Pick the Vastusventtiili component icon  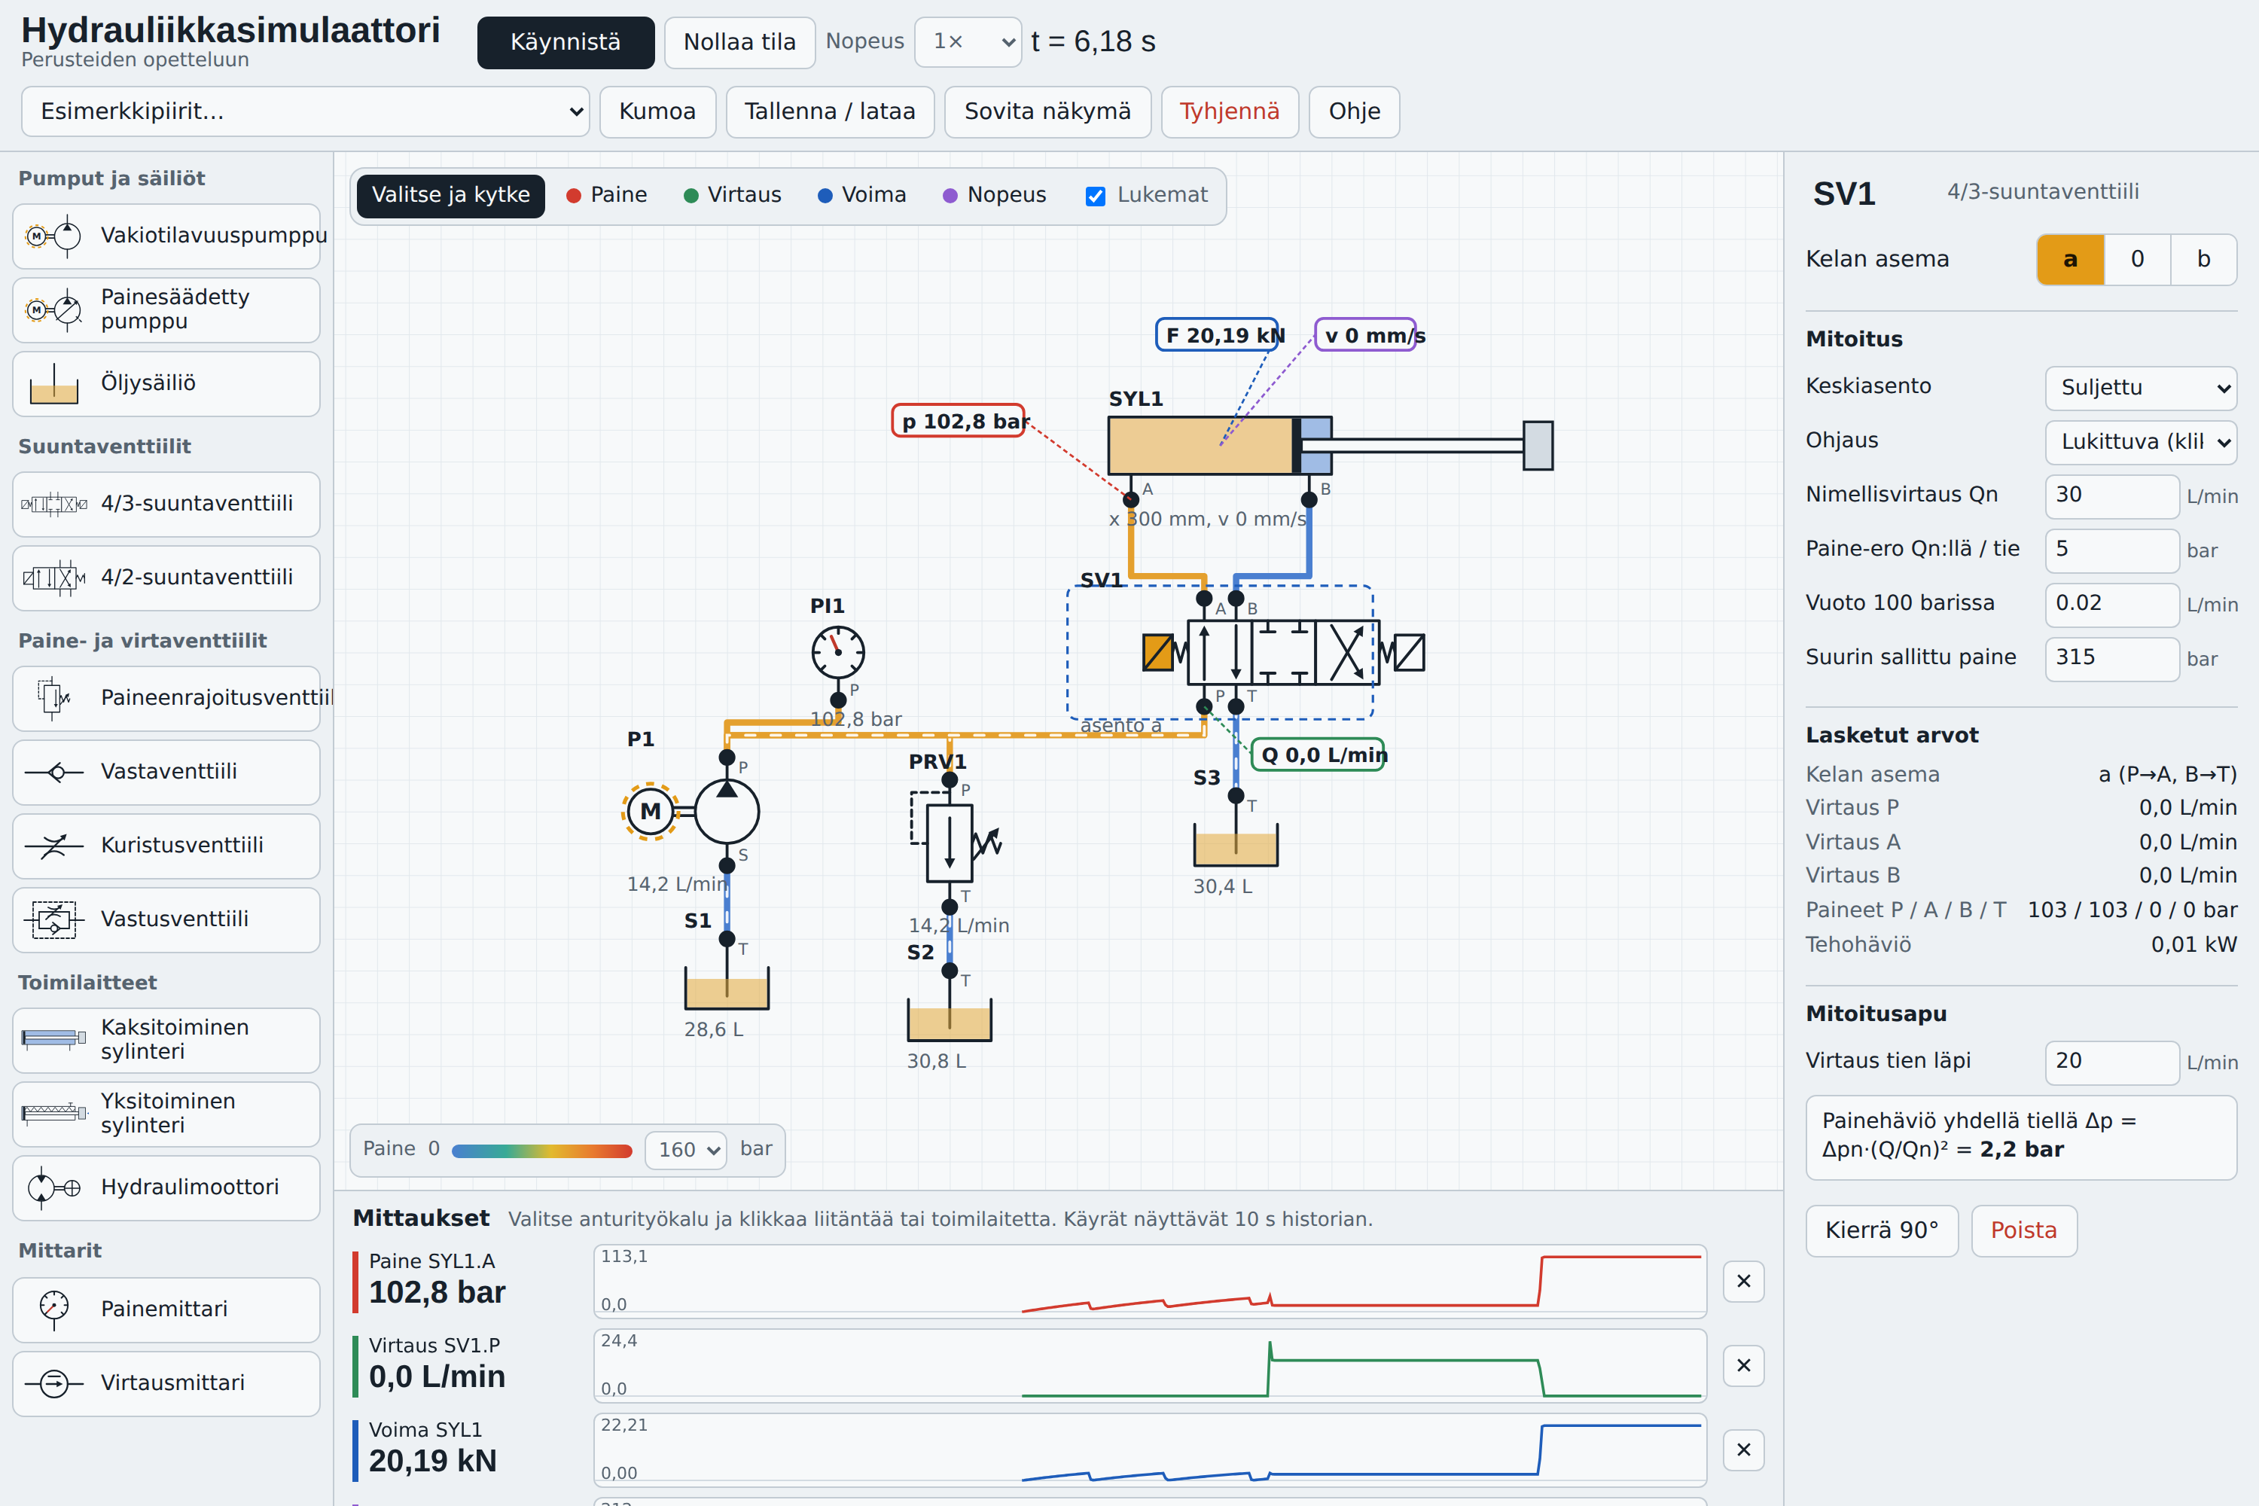(53, 919)
